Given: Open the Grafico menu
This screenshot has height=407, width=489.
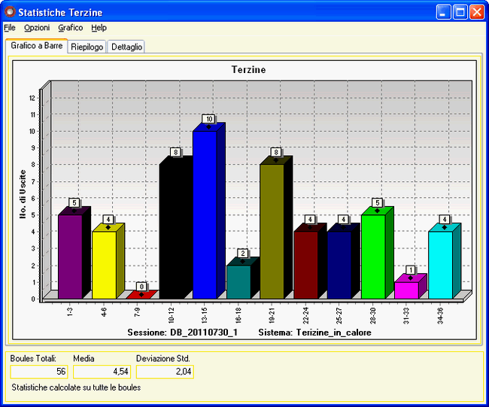Looking at the screenshot, I should [70, 28].
